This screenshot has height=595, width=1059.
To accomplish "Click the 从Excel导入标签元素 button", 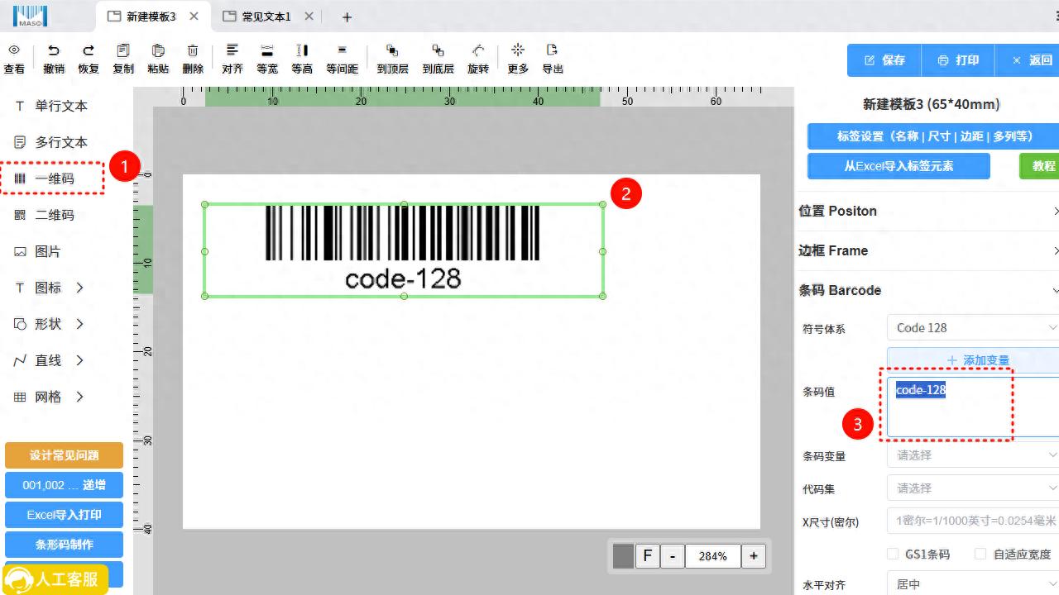I will point(898,166).
